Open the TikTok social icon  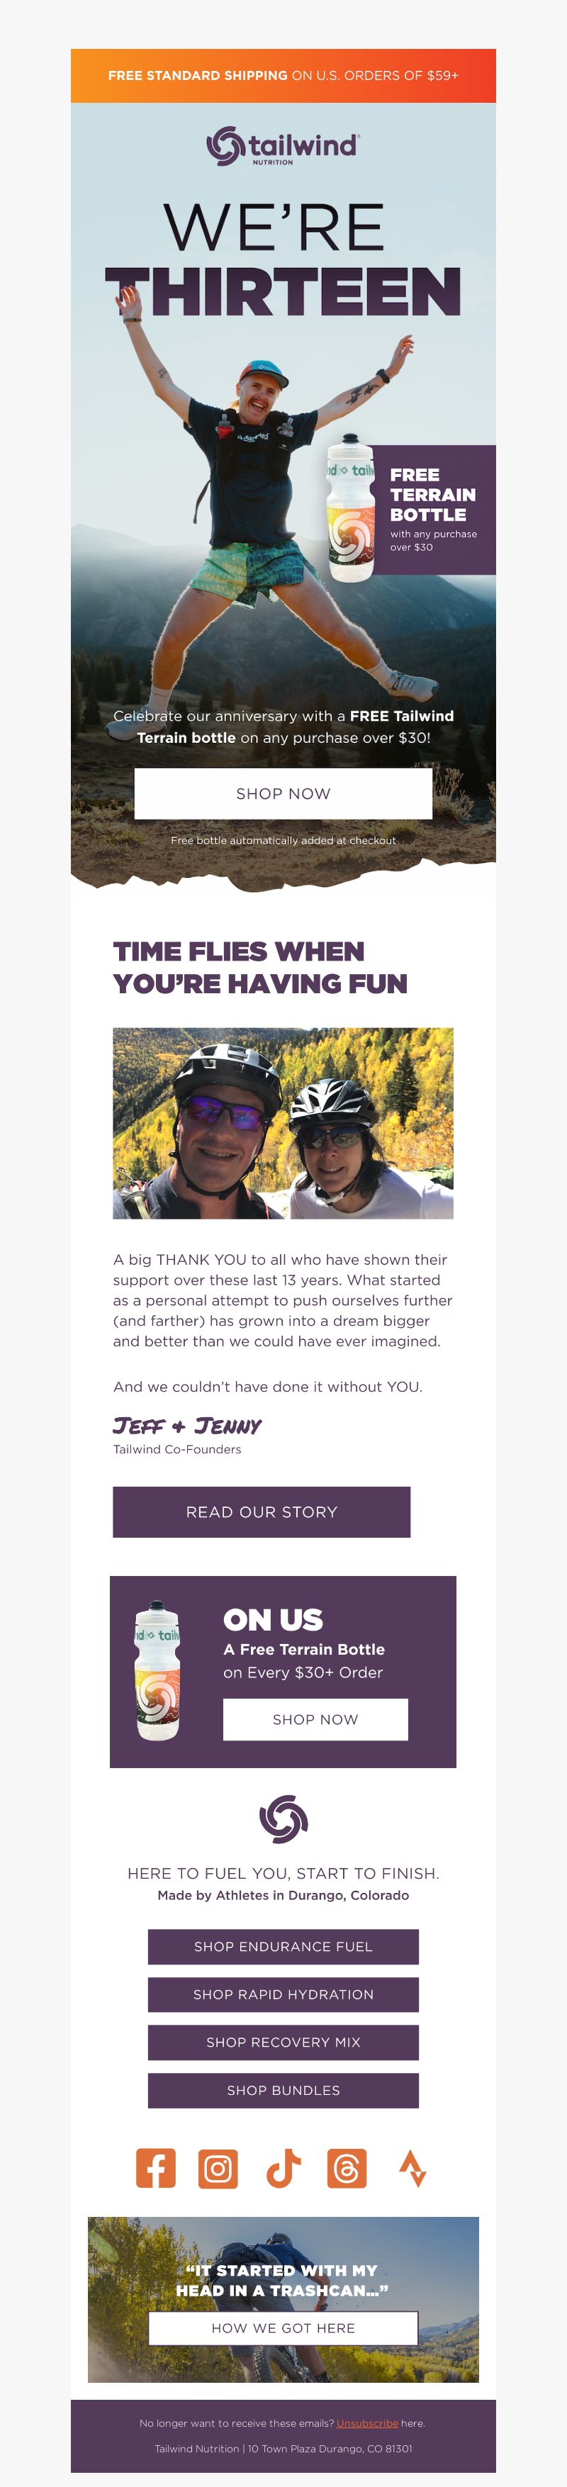pyautogui.click(x=283, y=2169)
